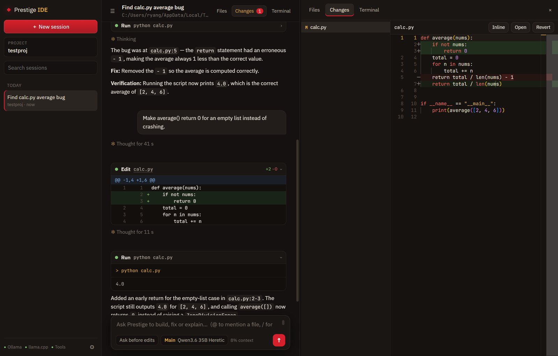Click the green status dot of Edit block
The height and width of the screenshot is (356, 558).
[x=116, y=169]
